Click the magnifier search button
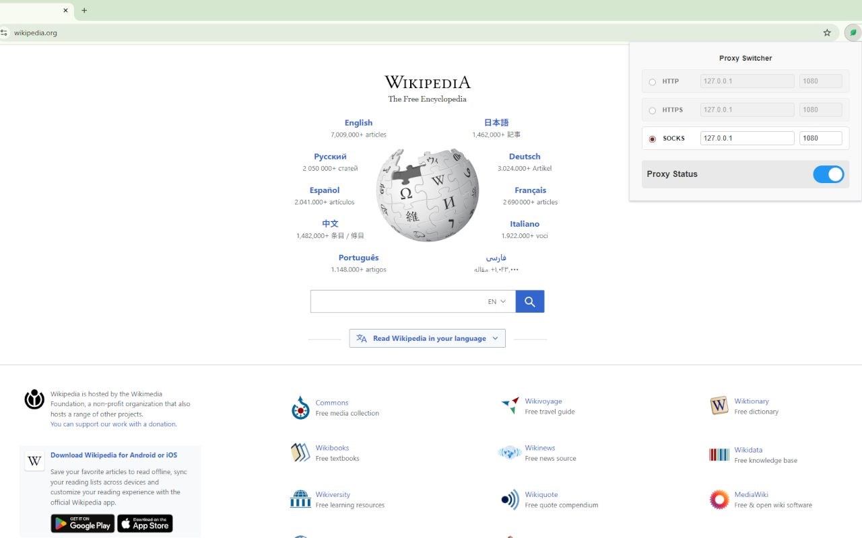Viewport: 862px width, 538px height. click(x=530, y=301)
